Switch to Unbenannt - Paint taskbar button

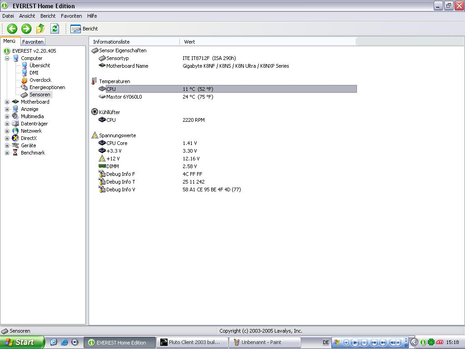265,343
